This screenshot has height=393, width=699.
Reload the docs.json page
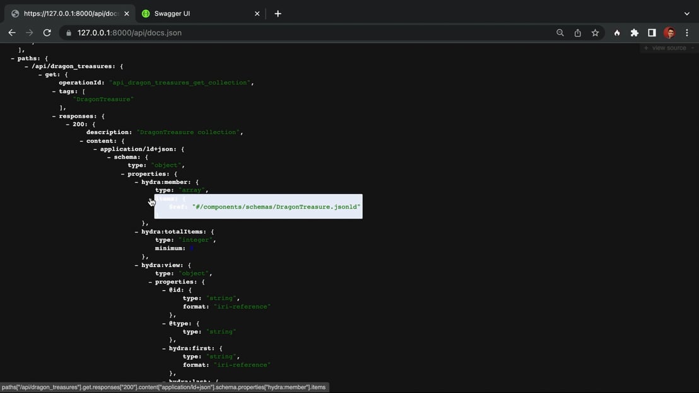pyautogui.click(x=47, y=33)
